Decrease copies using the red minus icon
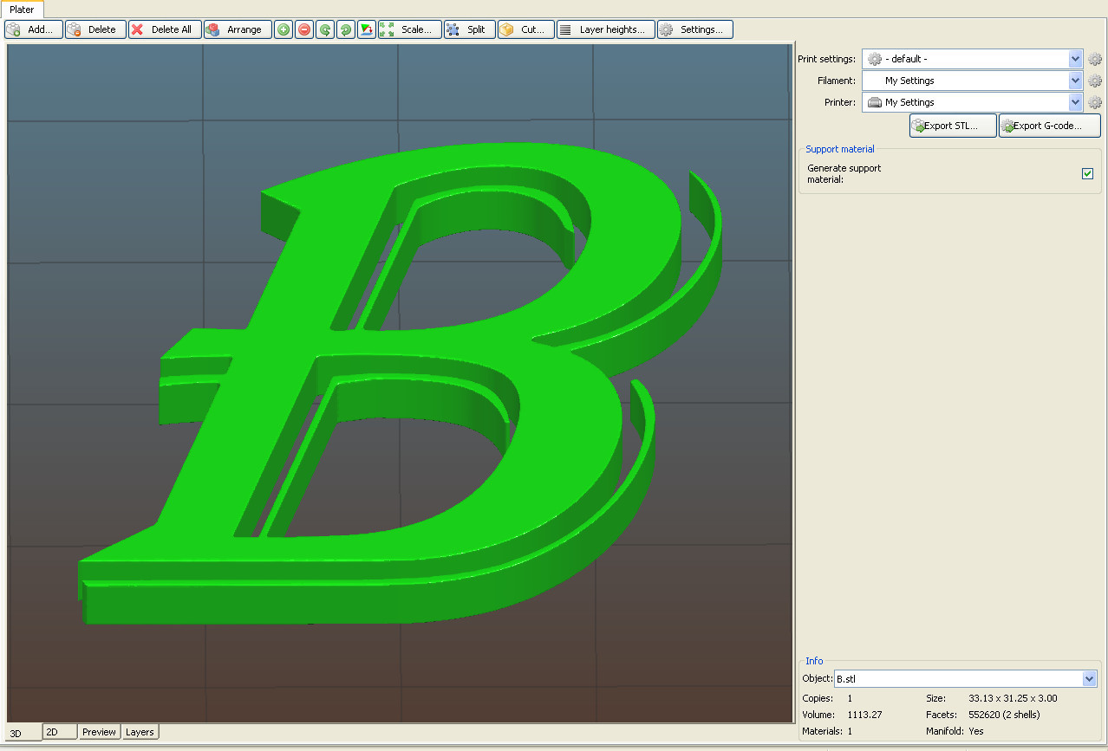Viewport: 1108px width, 751px height. click(303, 29)
